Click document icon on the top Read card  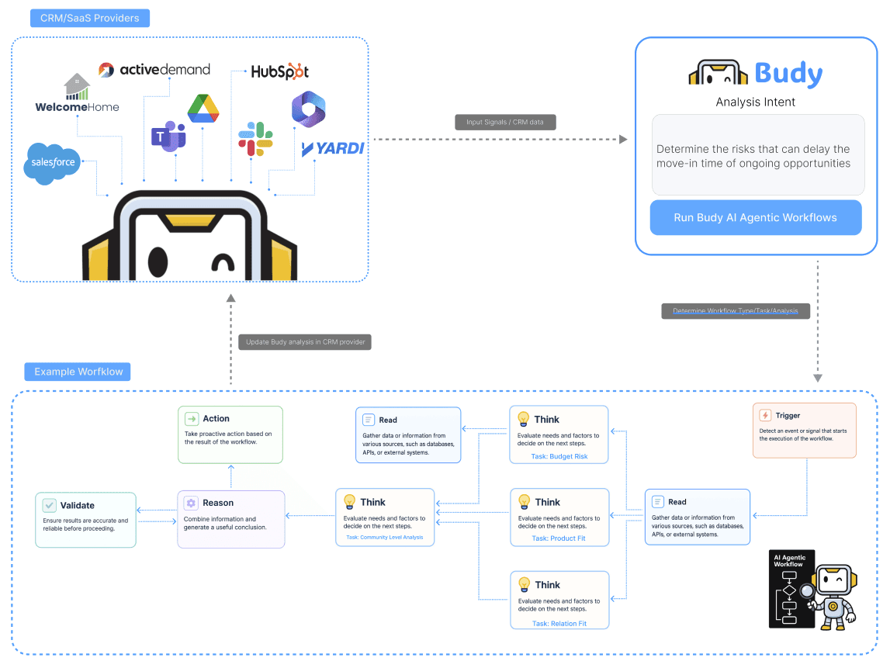click(369, 420)
